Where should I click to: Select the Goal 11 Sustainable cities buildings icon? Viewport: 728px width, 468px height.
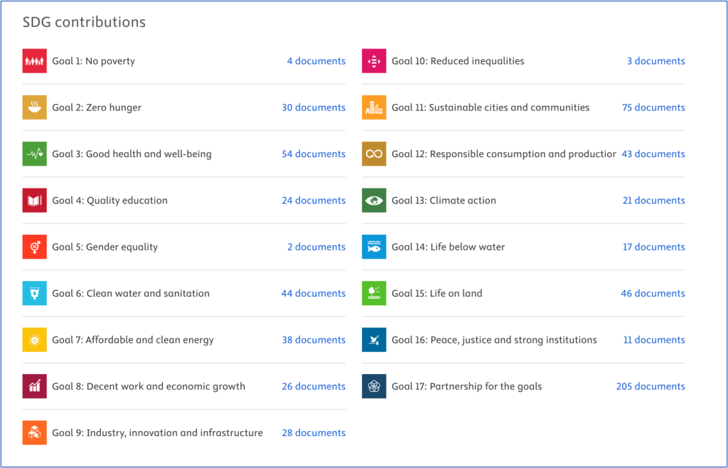(374, 107)
